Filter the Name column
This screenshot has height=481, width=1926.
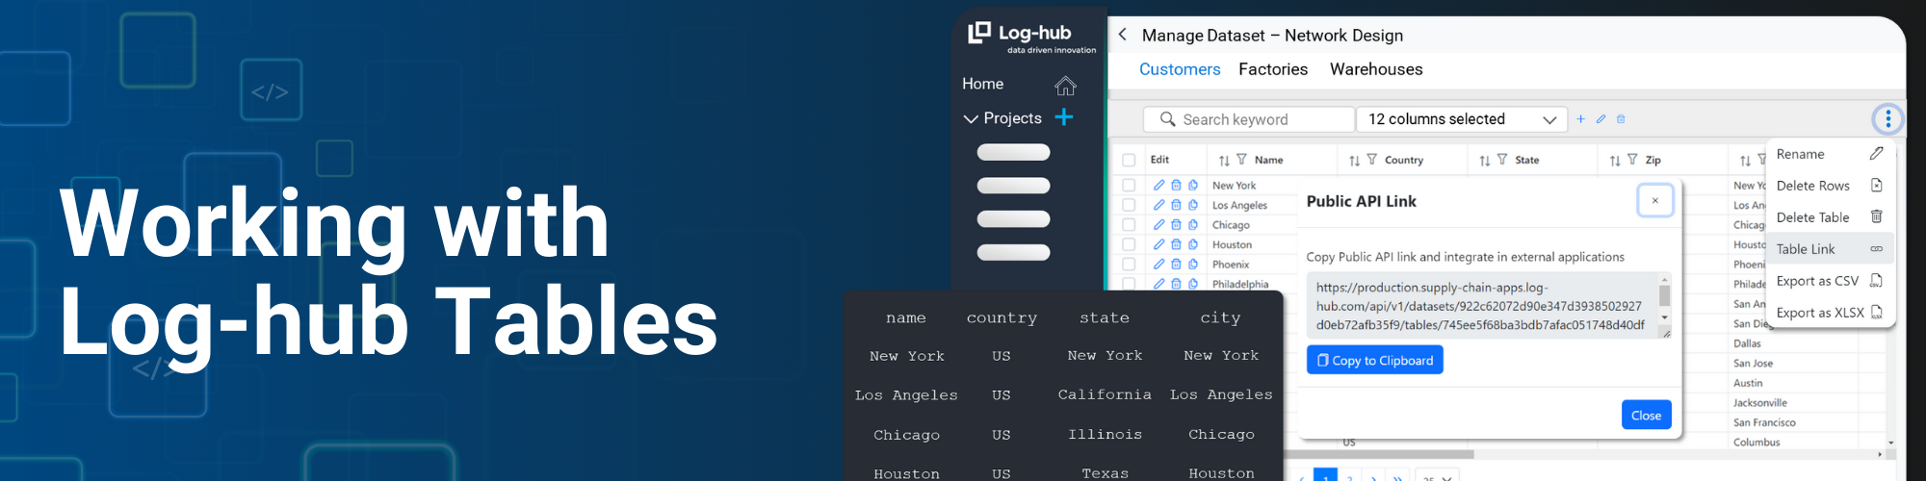point(1241,160)
